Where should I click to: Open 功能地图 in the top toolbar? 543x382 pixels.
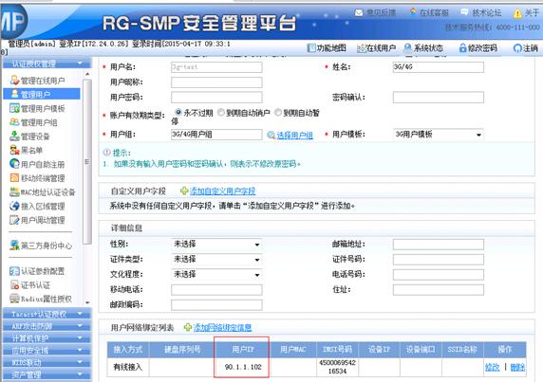(327, 48)
